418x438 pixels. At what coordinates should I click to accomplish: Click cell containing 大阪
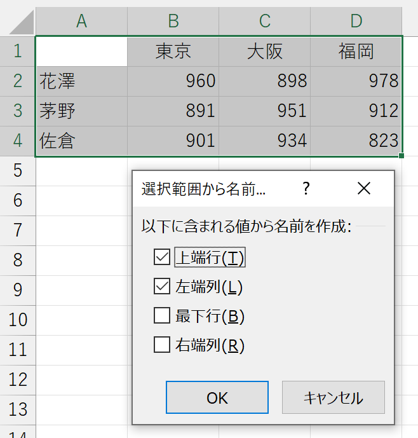click(x=264, y=51)
